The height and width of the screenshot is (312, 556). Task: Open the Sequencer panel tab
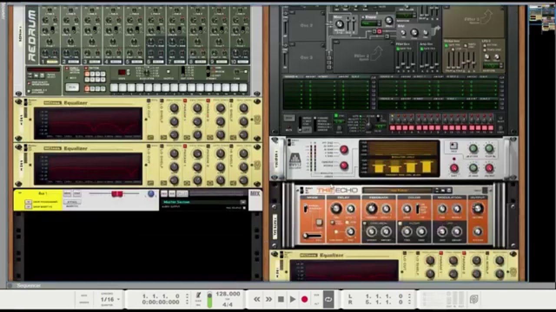point(28,286)
